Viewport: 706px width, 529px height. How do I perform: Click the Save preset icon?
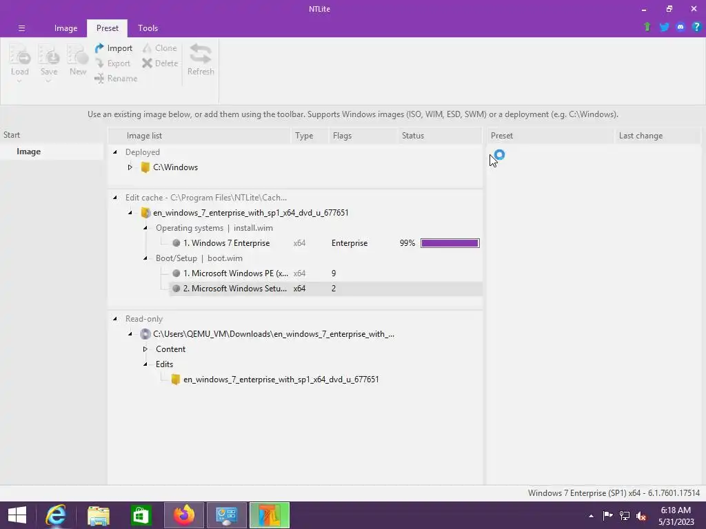[x=49, y=56]
